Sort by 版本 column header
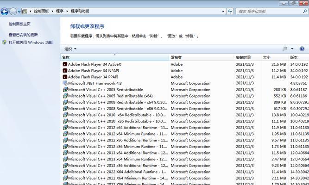This screenshot has width=309, height=185. coord(299,57)
